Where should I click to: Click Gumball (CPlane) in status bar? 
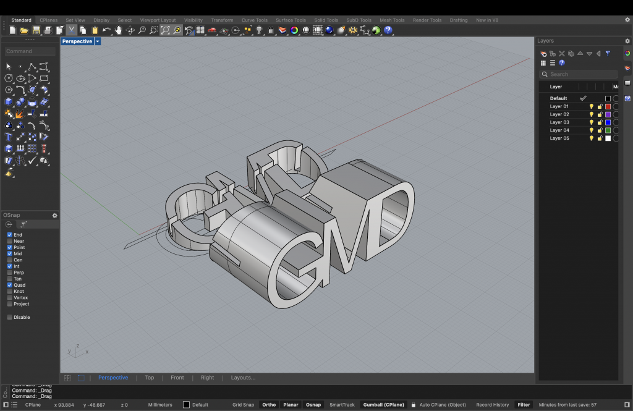[x=383, y=405]
